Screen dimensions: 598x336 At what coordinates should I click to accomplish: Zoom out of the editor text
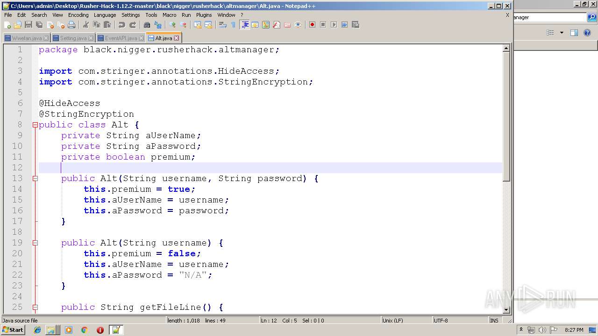click(183, 25)
